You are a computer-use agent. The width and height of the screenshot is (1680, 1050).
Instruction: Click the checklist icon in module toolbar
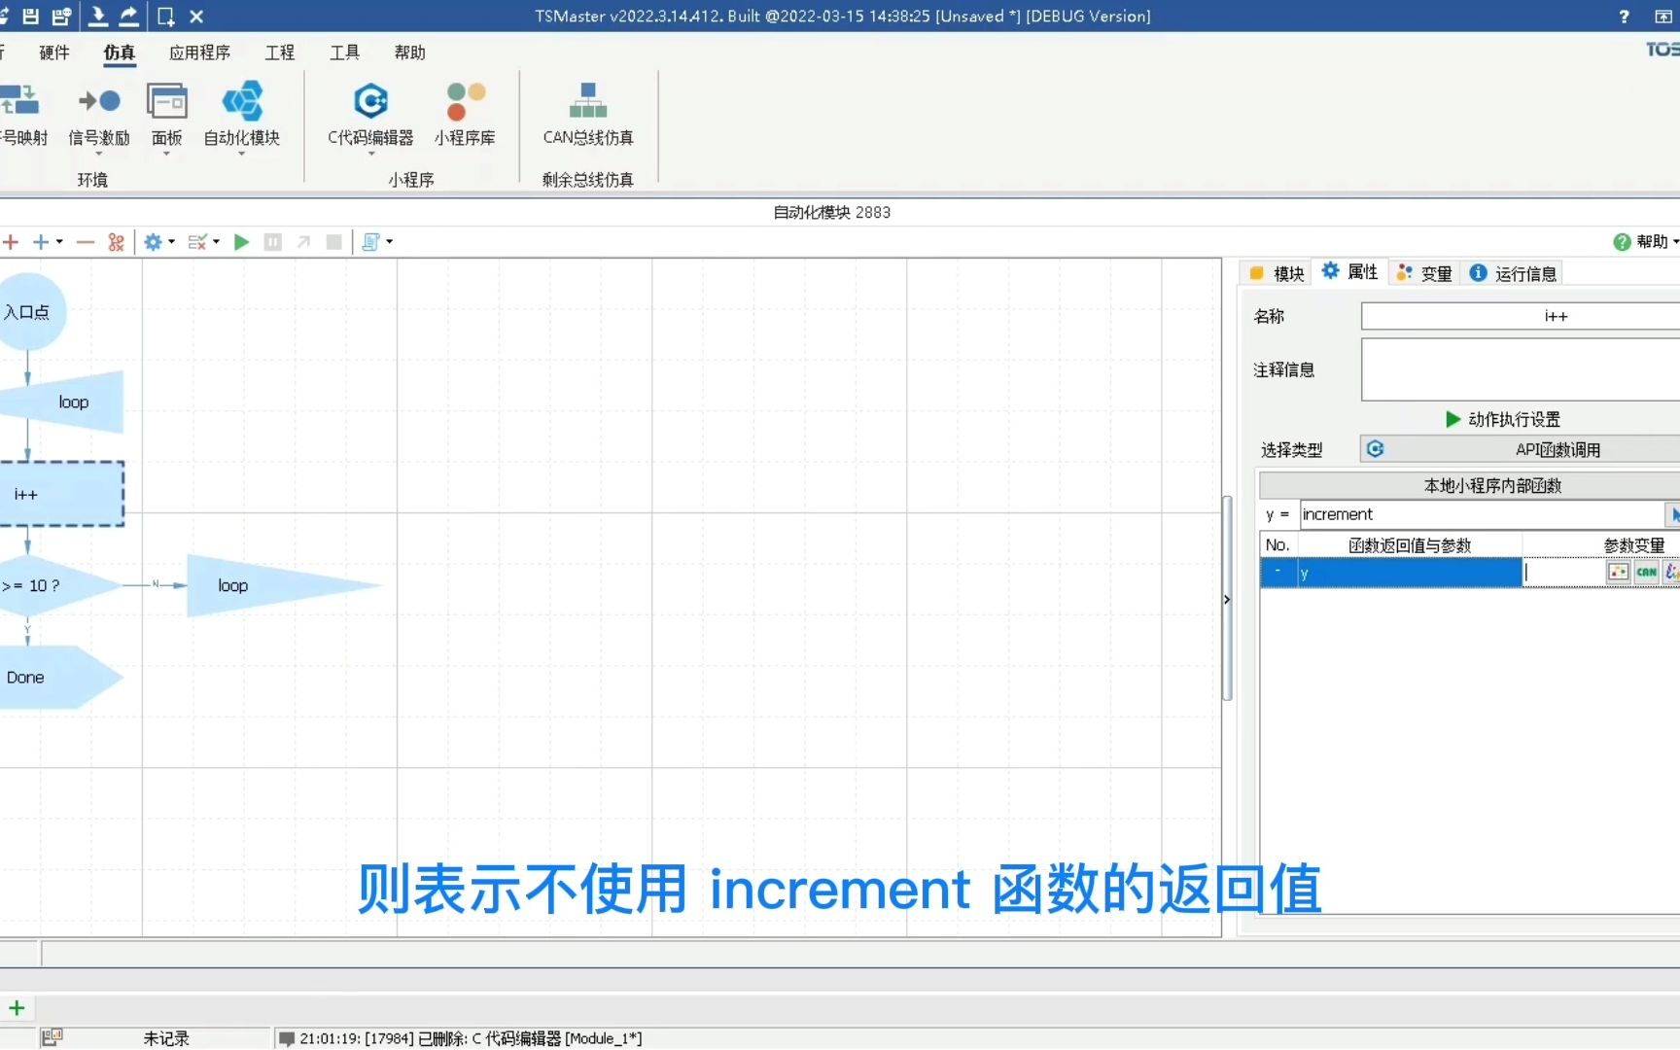(x=197, y=242)
